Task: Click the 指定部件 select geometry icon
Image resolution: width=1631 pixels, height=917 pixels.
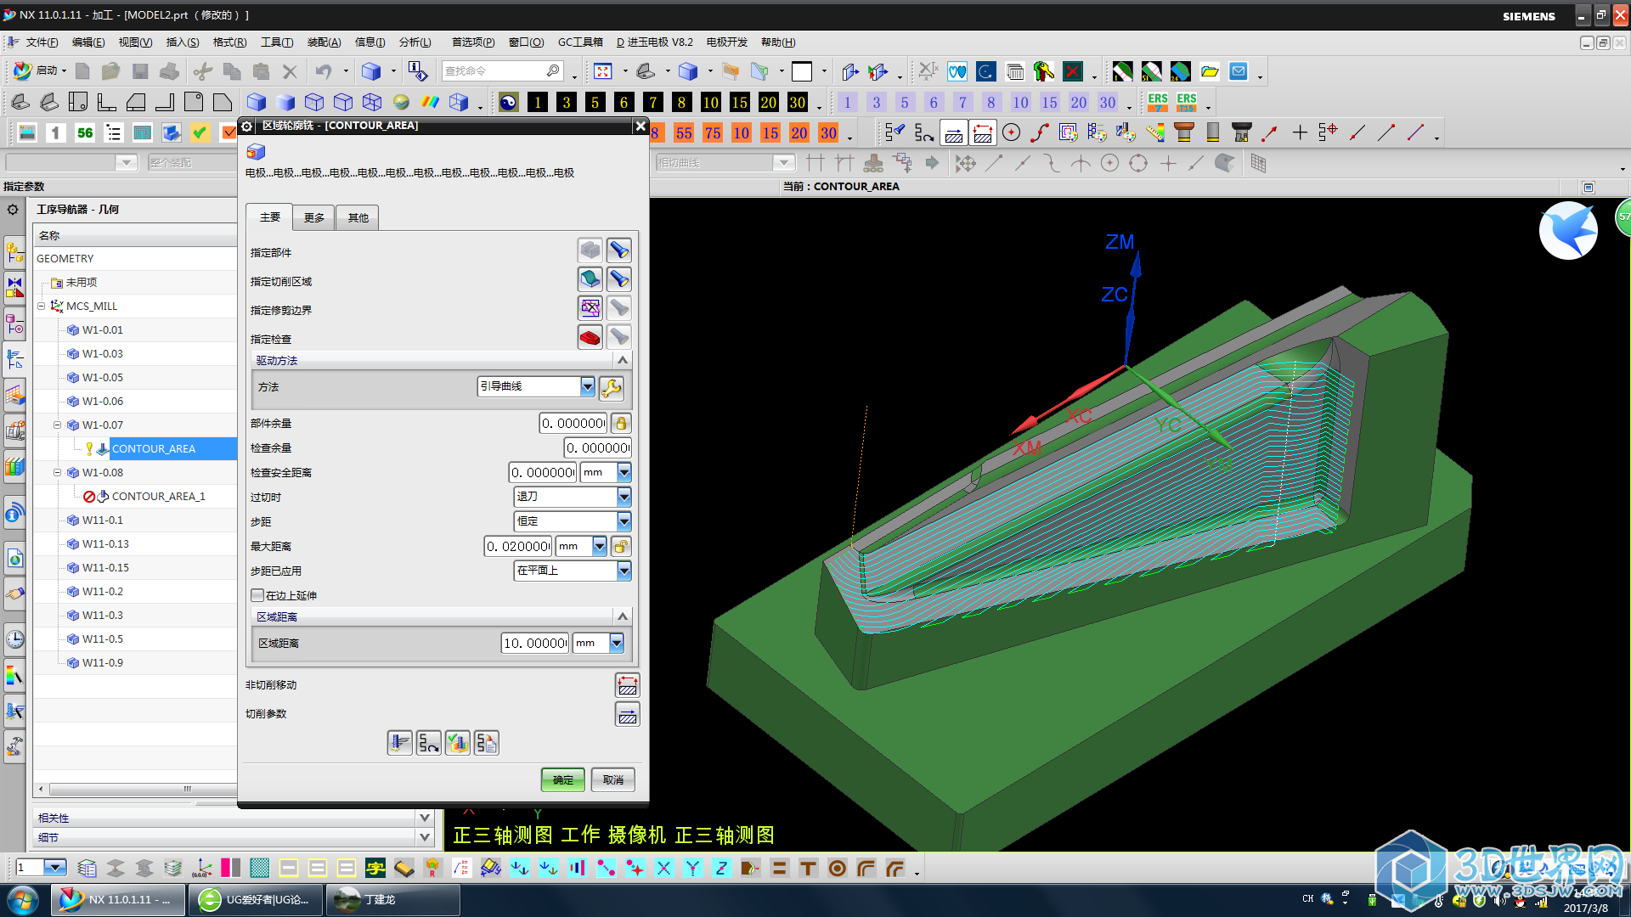Action: (590, 250)
